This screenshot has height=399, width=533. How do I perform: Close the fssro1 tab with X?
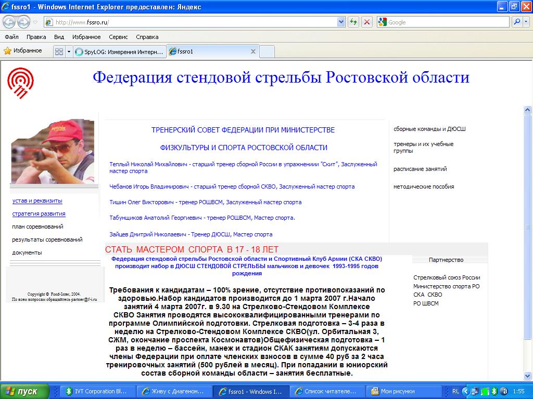coord(253,51)
